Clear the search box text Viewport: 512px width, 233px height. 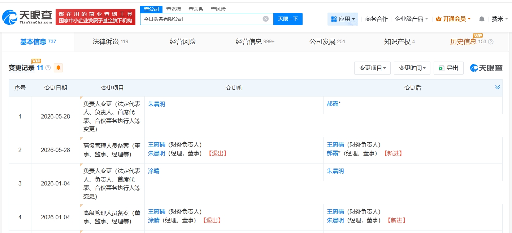point(265,19)
